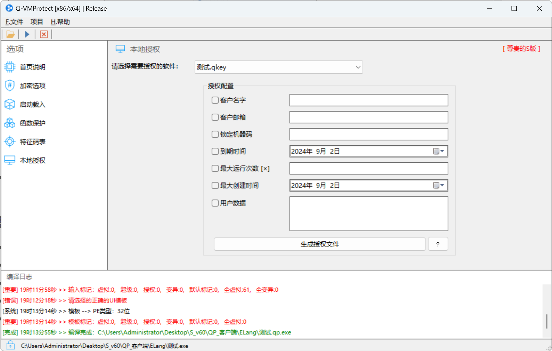Image resolution: width=552 pixels, height=351 pixels.
Task: Start compilation with the run arrow icon
Action: click(27, 34)
